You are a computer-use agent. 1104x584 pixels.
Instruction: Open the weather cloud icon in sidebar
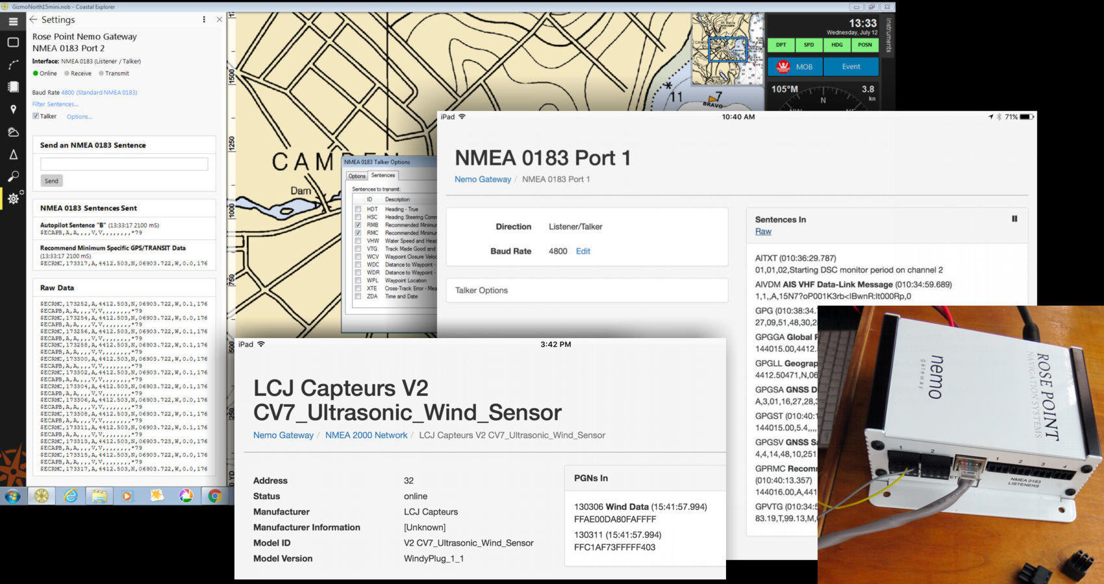click(13, 132)
